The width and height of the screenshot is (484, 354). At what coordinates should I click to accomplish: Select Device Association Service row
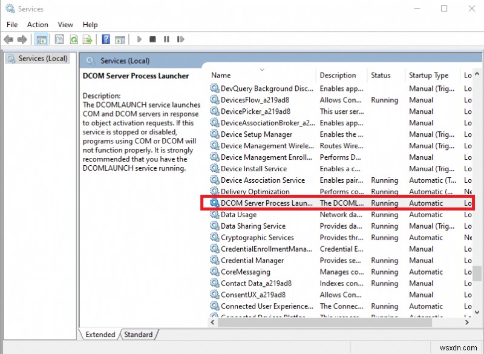341,180
